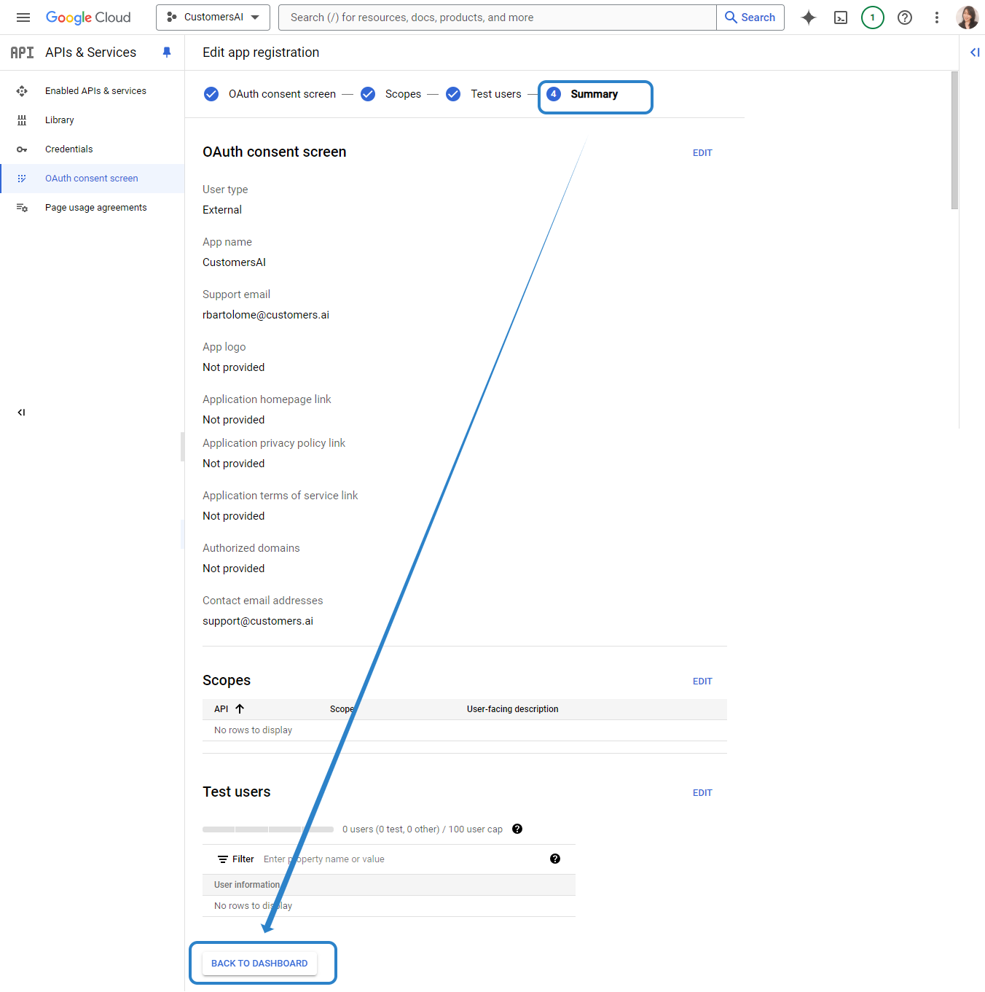Focus the resource search field
This screenshot has height=992, width=985.
(498, 17)
